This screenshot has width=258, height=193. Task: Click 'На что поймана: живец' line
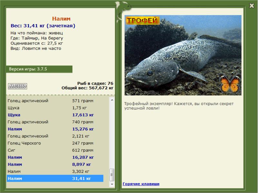click(x=37, y=33)
